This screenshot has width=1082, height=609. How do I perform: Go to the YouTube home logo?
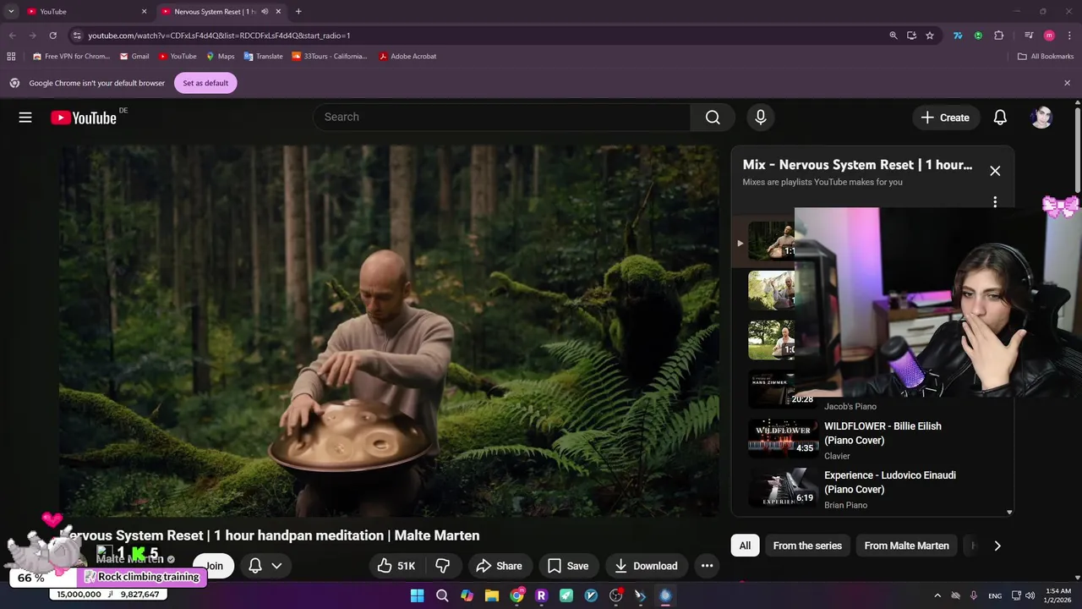[x=84, y=118]
